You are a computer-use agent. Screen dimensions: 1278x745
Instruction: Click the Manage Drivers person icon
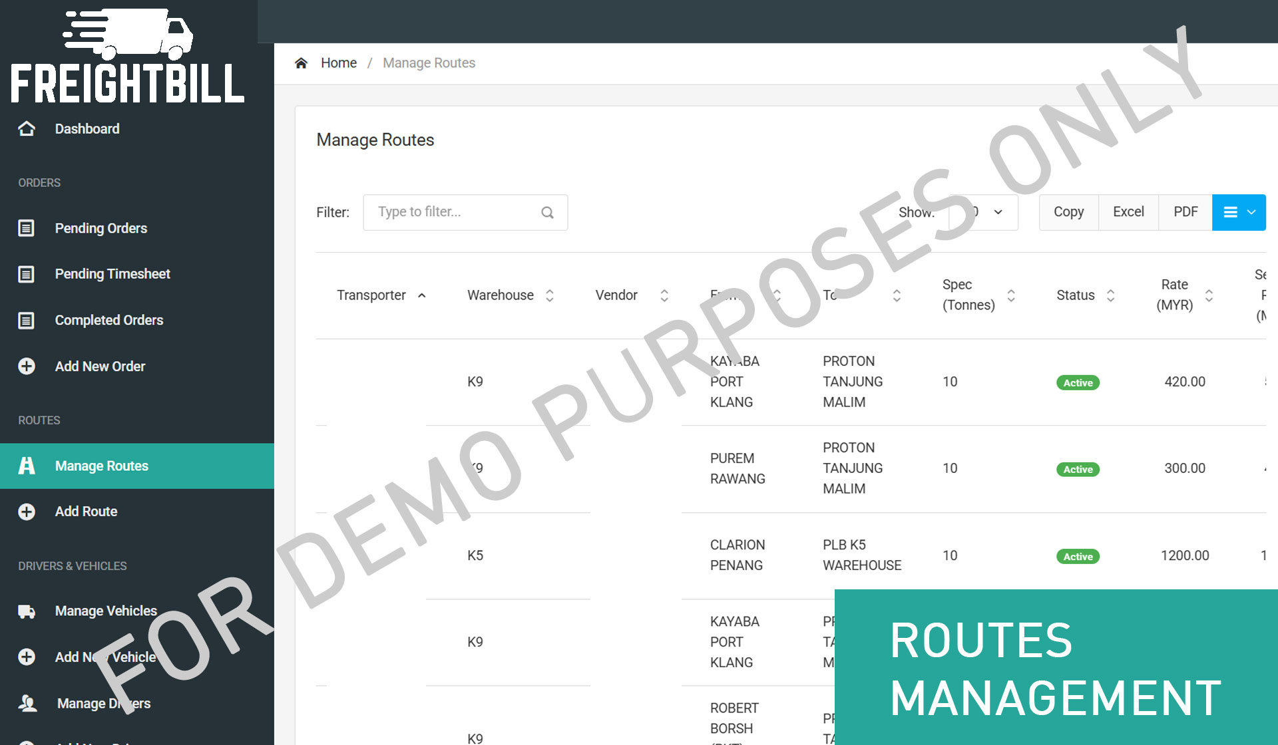point(27,703)
